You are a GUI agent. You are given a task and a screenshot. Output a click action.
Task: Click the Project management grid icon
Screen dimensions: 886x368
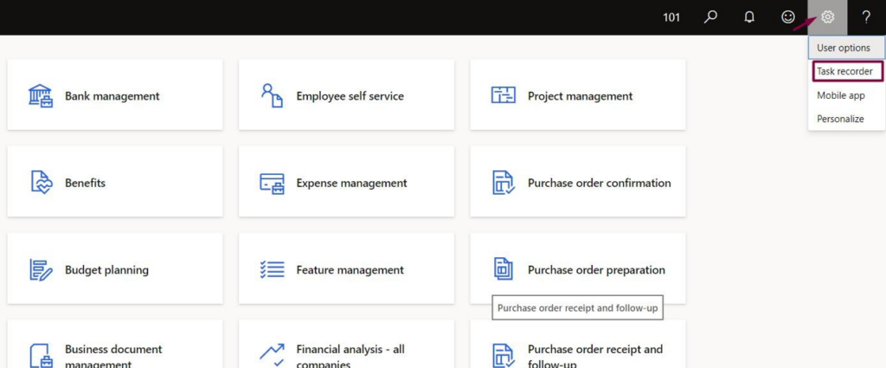click(504, 95)
